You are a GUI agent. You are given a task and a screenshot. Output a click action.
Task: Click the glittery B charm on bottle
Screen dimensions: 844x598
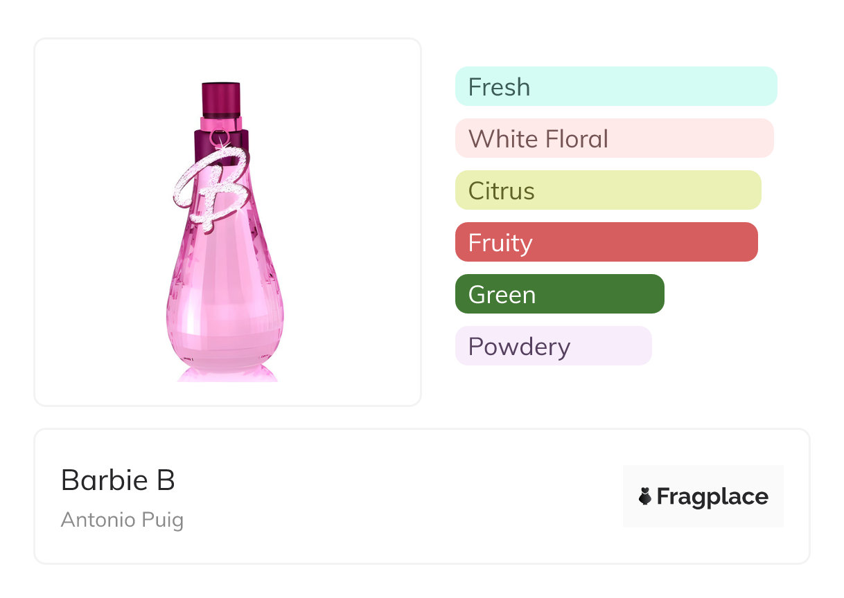click(x=210, y=185)
